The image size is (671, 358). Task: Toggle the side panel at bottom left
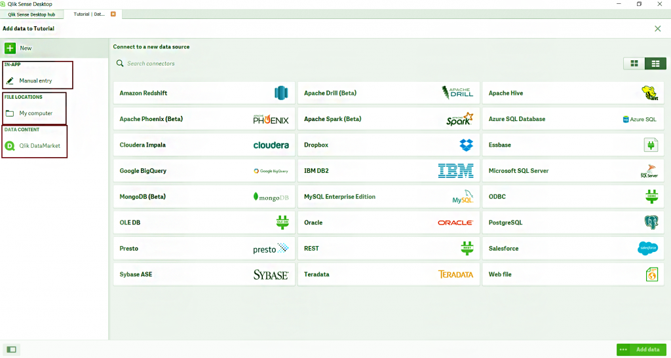click(12, 349)
